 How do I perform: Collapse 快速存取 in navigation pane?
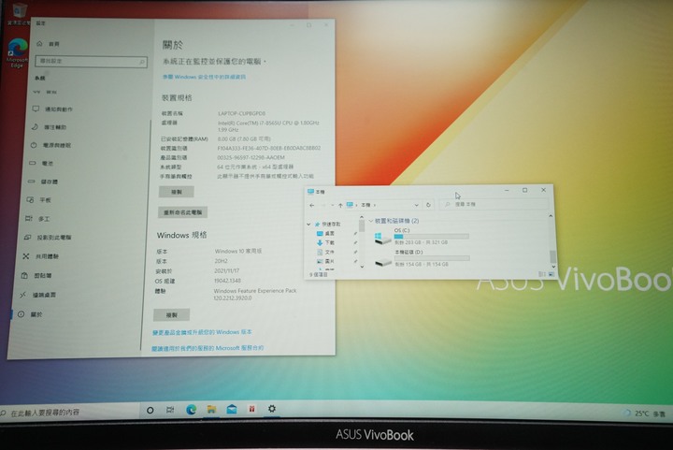click(308, 225)
